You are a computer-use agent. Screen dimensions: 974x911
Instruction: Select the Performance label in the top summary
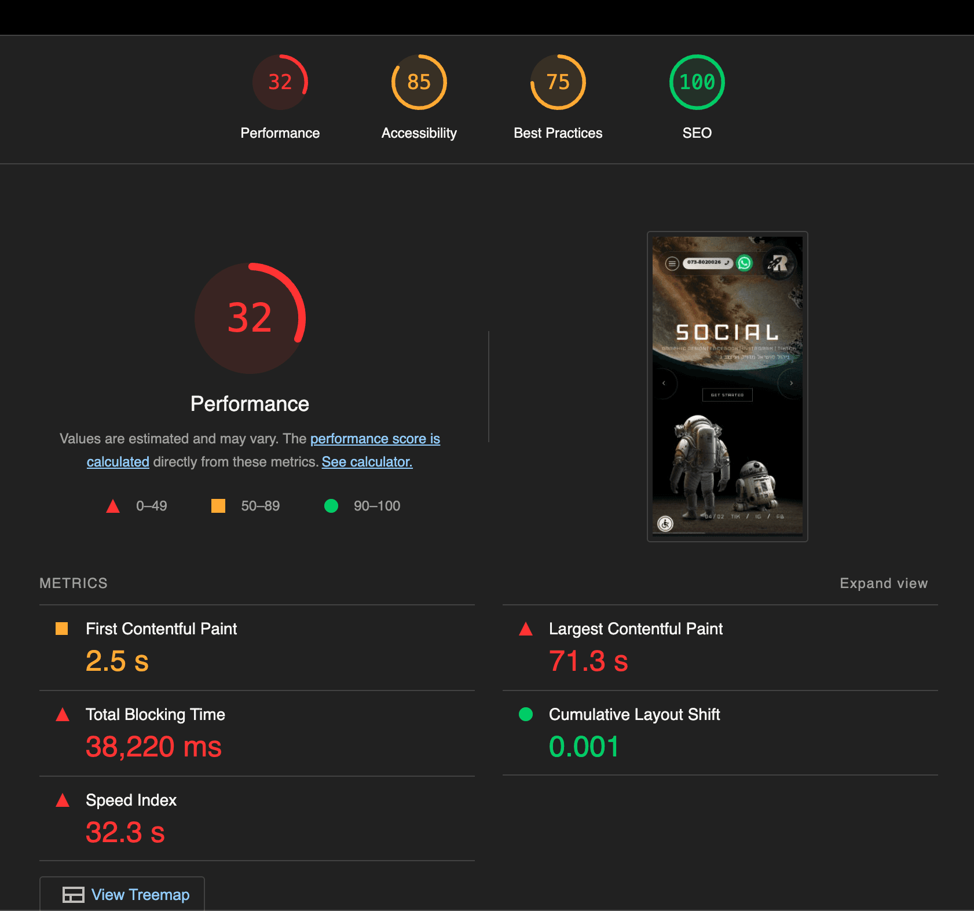click(280, 133)
